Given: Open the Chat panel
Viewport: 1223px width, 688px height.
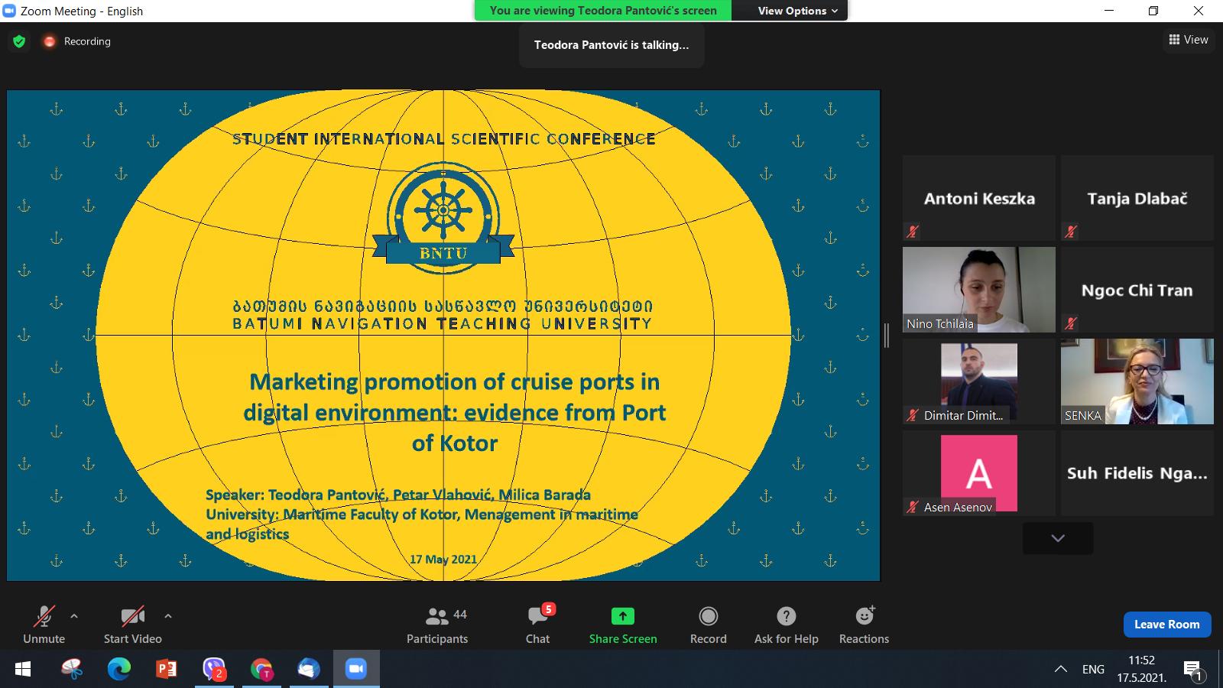Looking at the screenshot, I should pyautogui.click(x=537, y=625).
